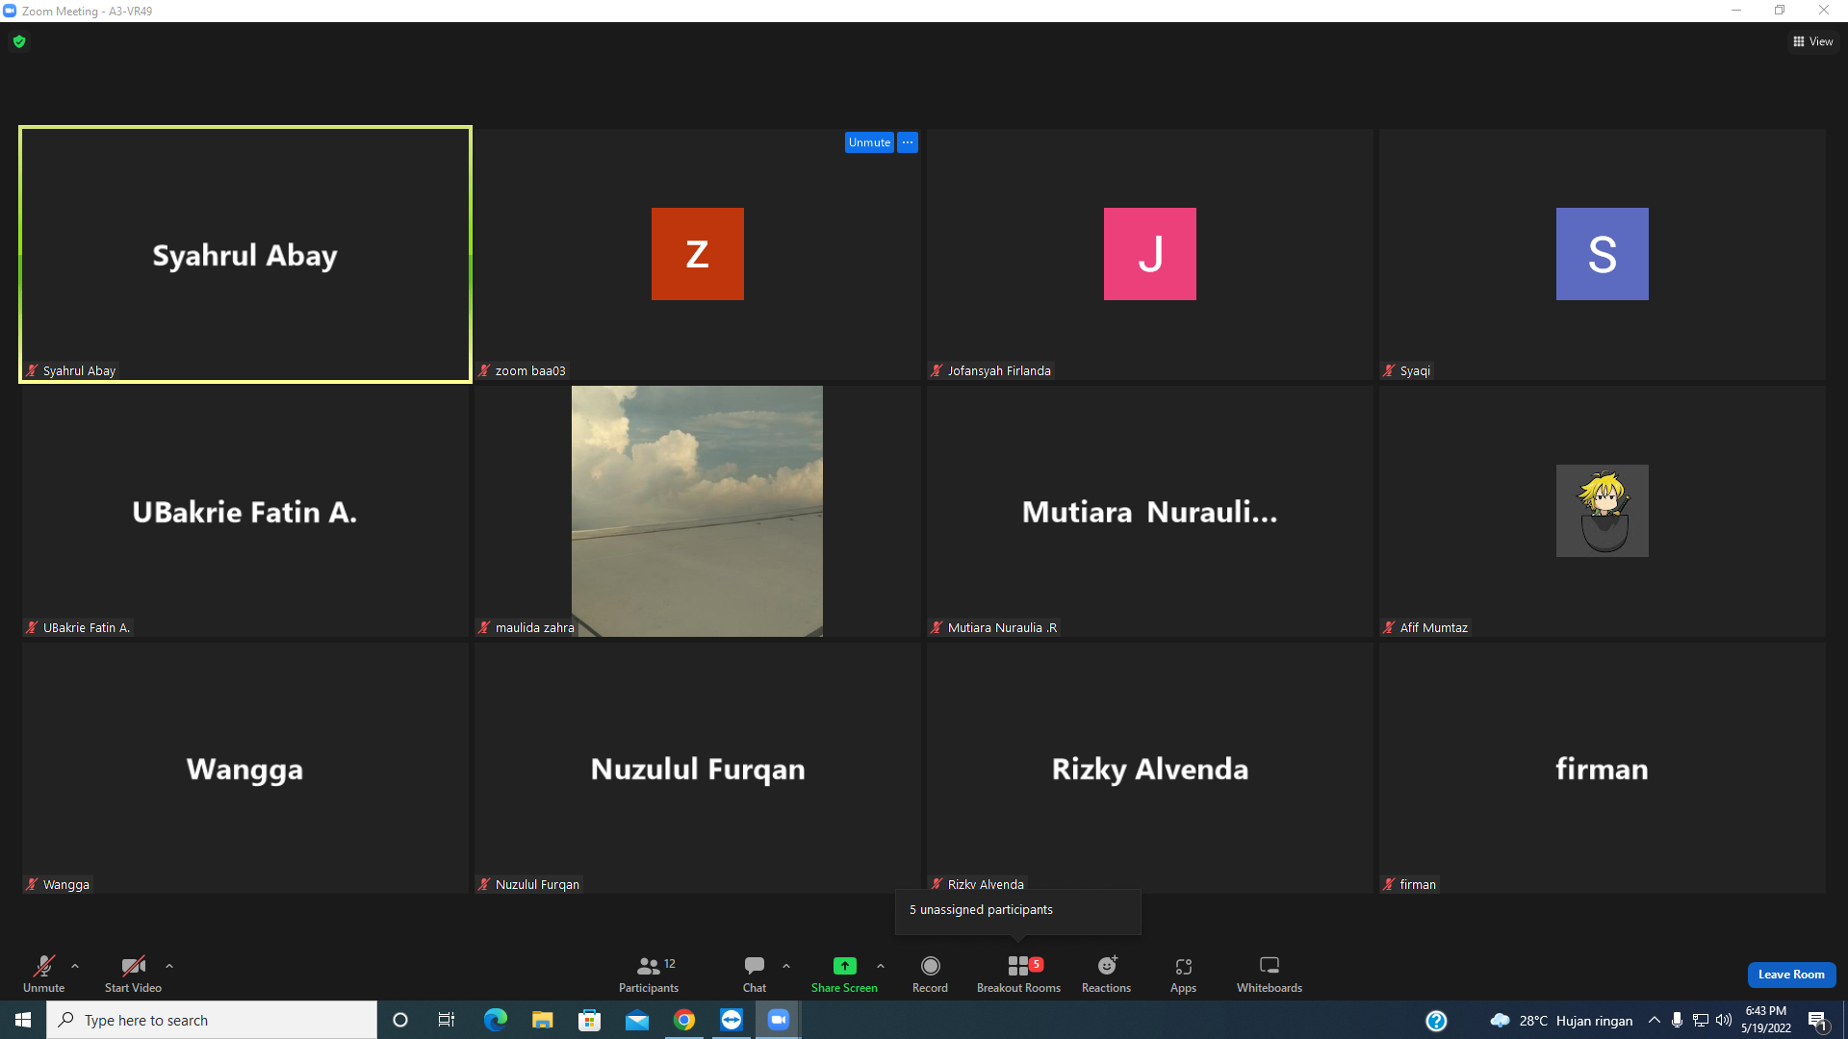This screenshot has width=1848, height=1039.
Task: Open TeamViewer from taskbar
Action: click(731, 1020)
